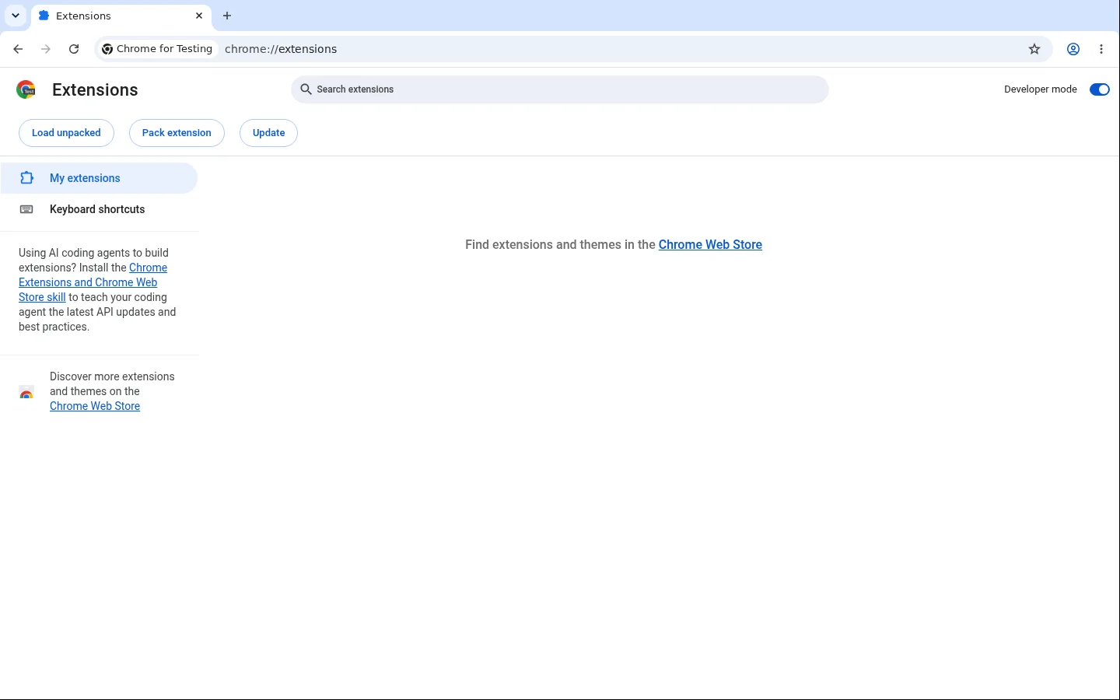1120x700 pixels.
Task: Click the puzzle icon beside My extensions
Action: pos(26,178)
